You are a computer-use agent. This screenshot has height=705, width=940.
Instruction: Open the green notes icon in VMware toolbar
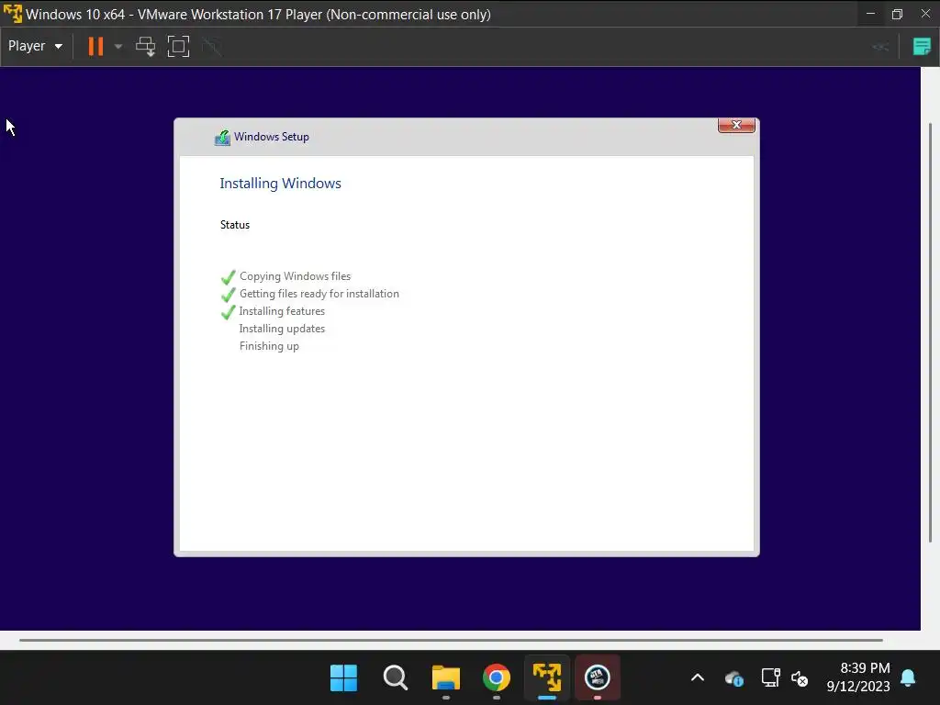point(922,46)
